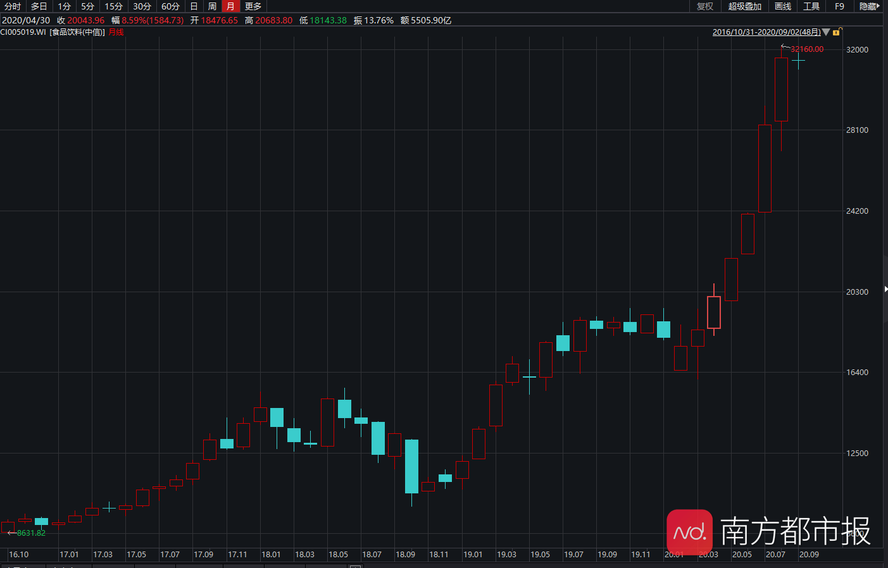Click the 12500 price axis label
This screenshot has width=888, height=568.
pos(857,453)
